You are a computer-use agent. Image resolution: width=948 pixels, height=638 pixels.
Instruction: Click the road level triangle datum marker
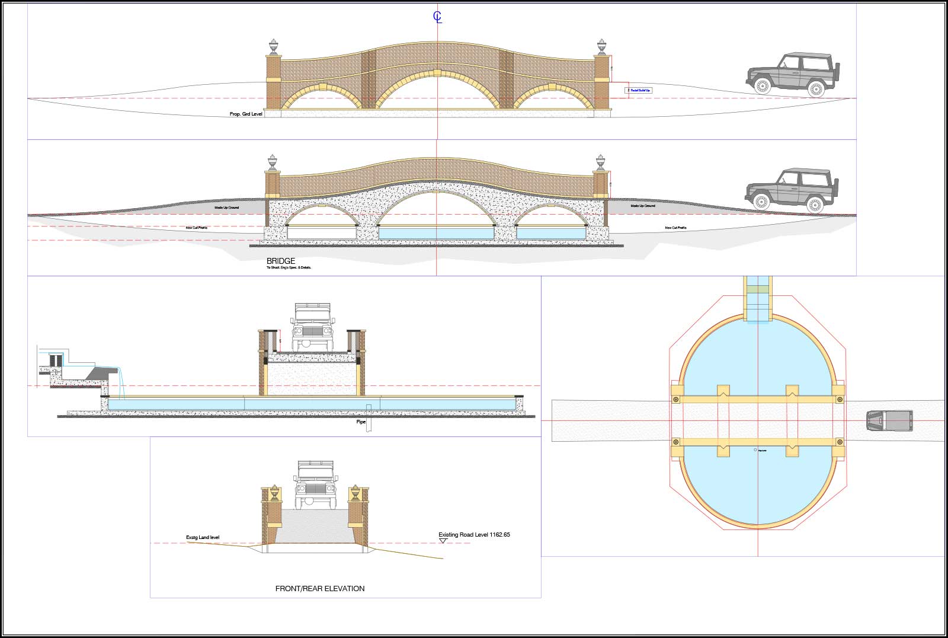point(443,541)
